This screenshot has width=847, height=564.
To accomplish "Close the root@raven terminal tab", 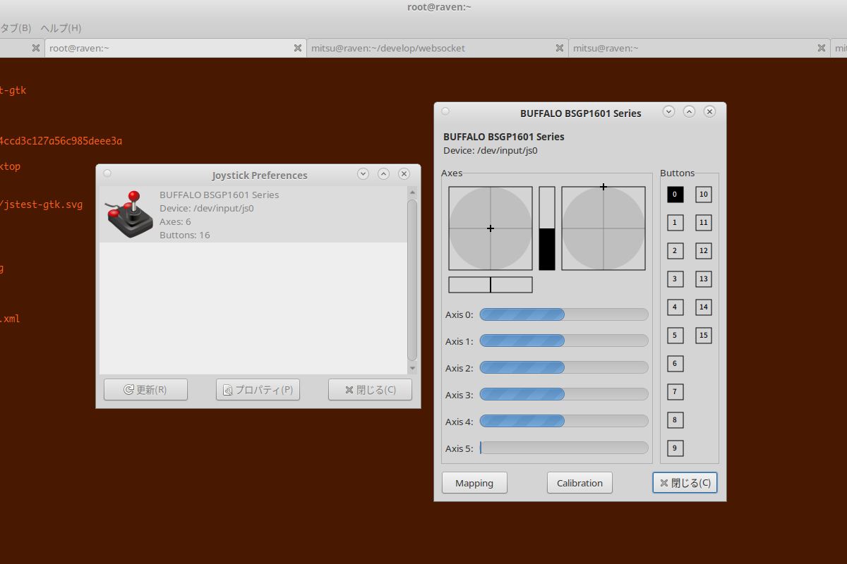I will click(298, 48).
